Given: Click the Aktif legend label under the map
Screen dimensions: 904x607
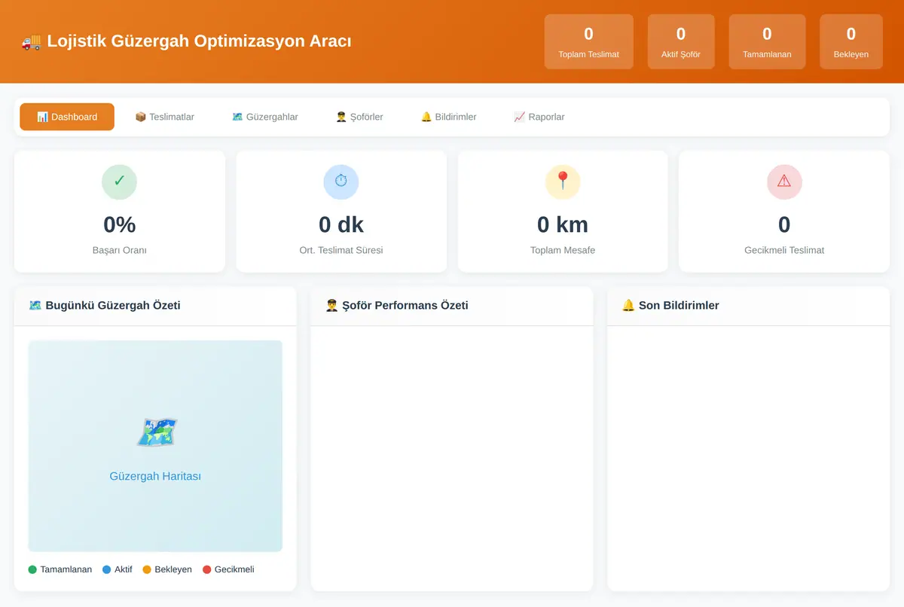Looking at the screenshot, I should (x=124, y=569).
